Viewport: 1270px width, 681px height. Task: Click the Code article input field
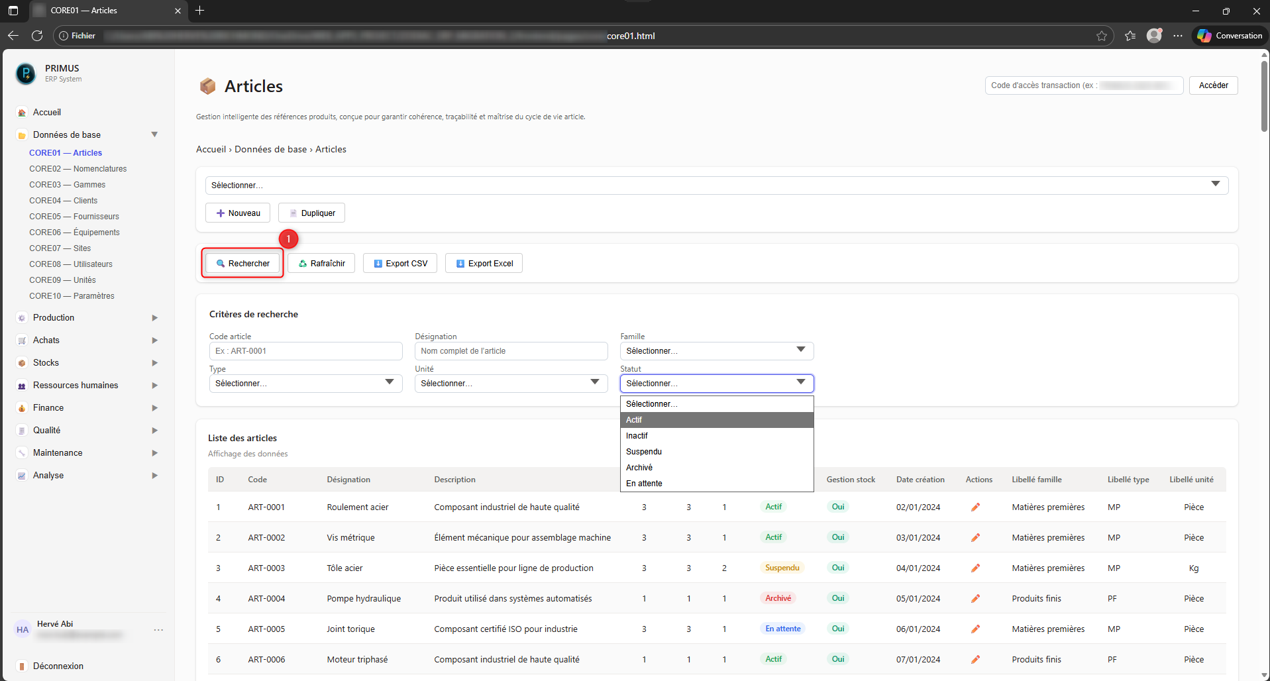point(305,351)
